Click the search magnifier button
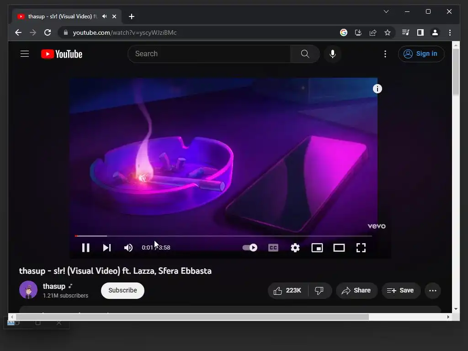468x351 pixels. coord(305,54)
